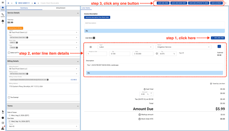Viewport: 229px width, 131px height.
Task: Click Save and Approve to Send
Action: (x=199, y=3)
